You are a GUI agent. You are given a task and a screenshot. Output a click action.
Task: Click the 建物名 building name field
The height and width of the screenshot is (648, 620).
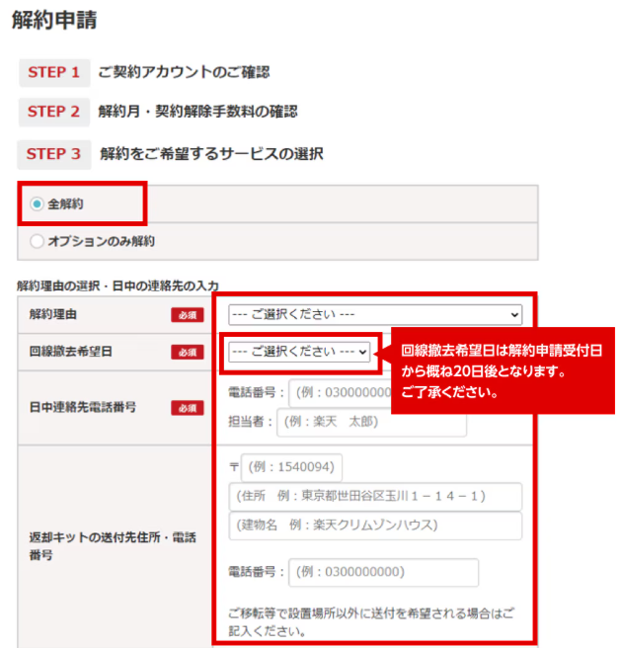pos(375,526)
